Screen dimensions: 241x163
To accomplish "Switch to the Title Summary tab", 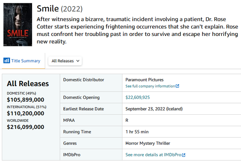I will point(23,61).
